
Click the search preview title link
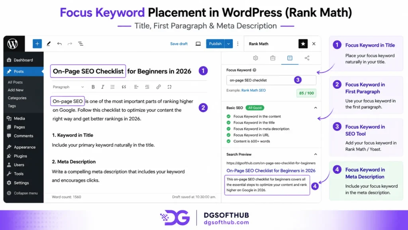point(271,171)
